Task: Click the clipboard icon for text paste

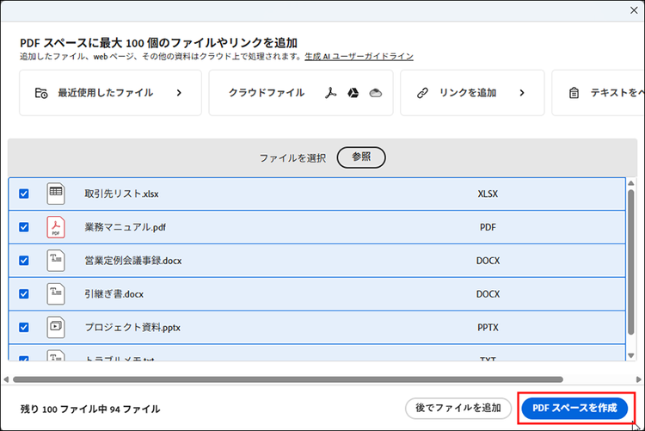Action: pos(574,93)
